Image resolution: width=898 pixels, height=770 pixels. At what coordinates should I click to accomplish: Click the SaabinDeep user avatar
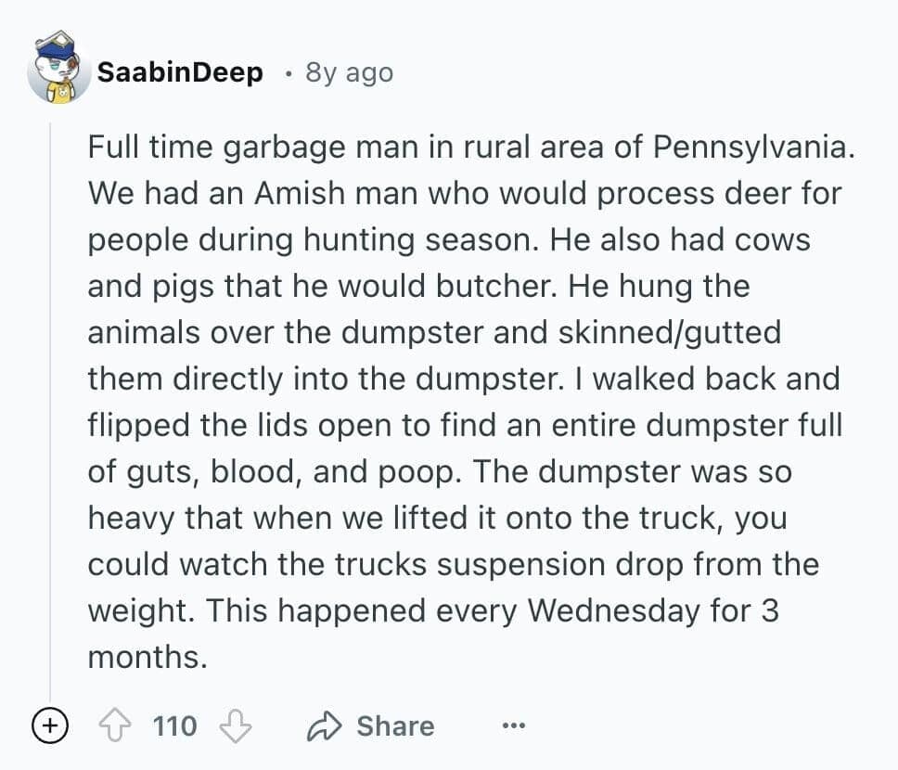tap(59, 71)
